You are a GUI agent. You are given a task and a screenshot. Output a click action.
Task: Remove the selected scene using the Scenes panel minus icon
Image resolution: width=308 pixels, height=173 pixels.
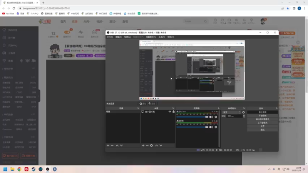pyautogui.click(x=112, y=146)
